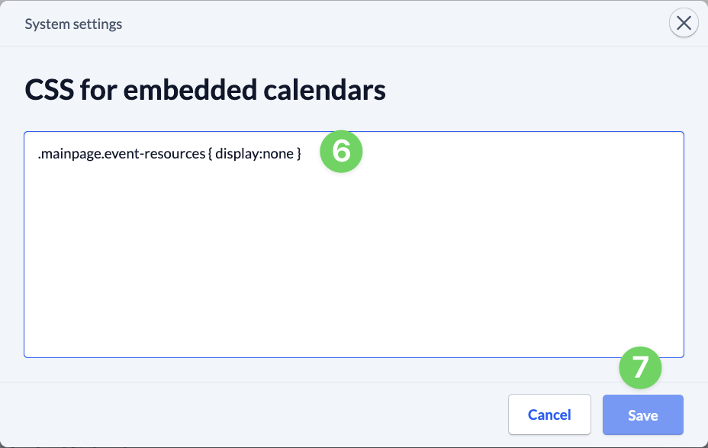Click the opening curly brace in the CSS
Viewport: 708px width, 448px height.
tap(210, 154)
